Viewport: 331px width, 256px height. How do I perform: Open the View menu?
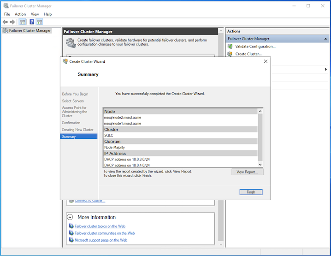35,14
